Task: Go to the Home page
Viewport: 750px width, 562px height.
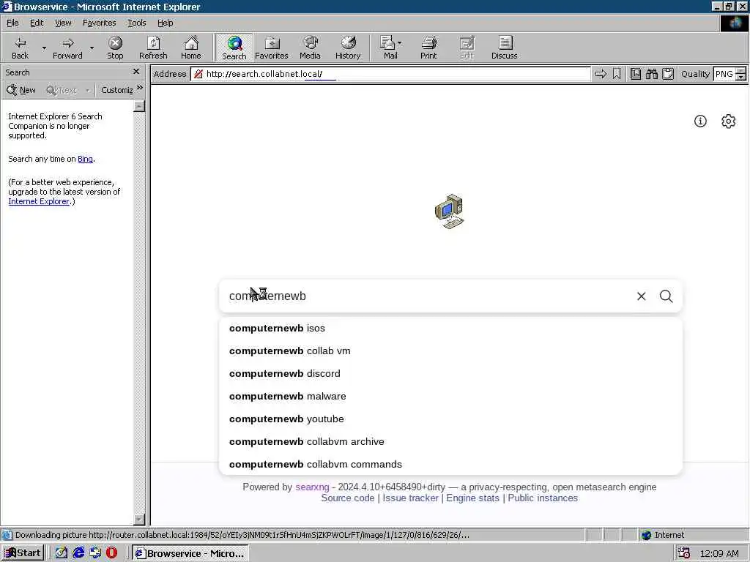Action: coord(191,48)
